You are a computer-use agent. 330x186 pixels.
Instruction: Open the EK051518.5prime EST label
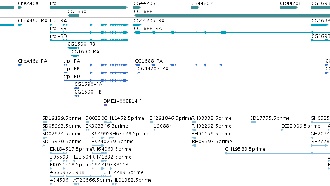[71, 165]
